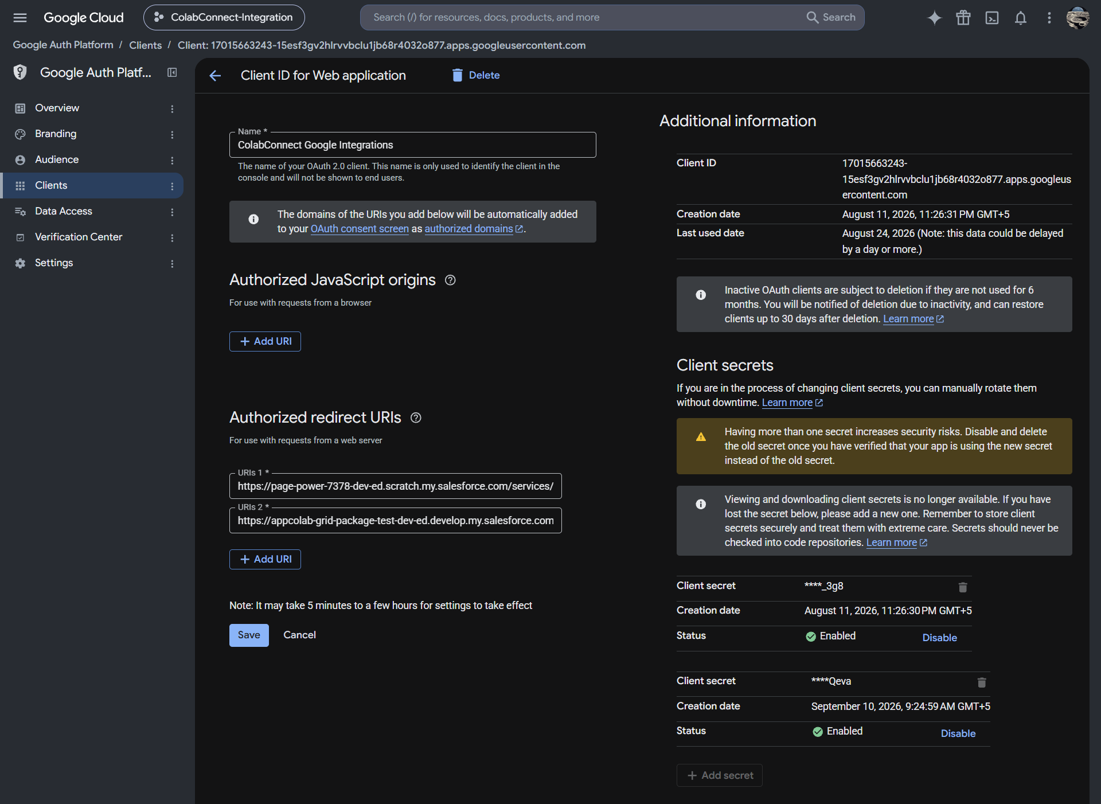Click the Branding palette icon
Viewport: 1101px width, 804px height.
tap(20, 134)
